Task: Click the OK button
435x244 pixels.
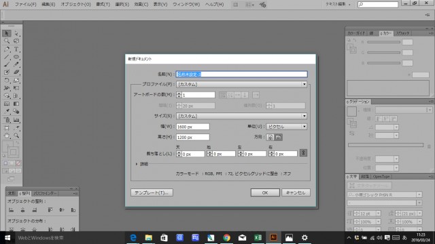Action: [265, 192]
